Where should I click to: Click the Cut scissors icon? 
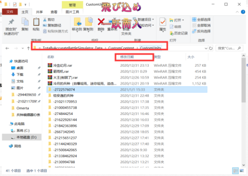click(x=45, y=19)
